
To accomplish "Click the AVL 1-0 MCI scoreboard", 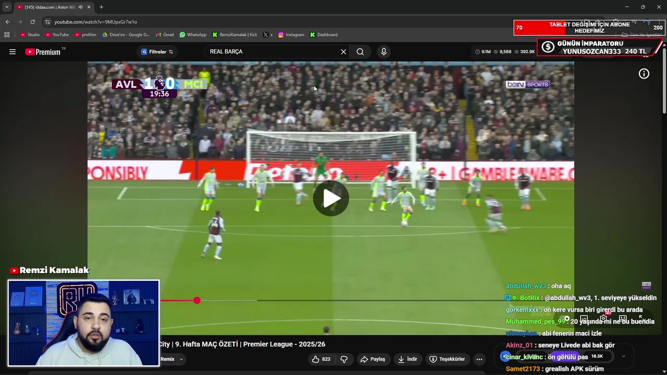I will [159, 87].
